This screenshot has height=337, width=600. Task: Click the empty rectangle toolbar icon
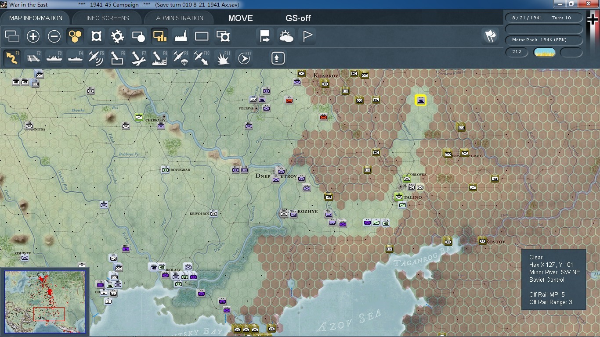(202, 36)
